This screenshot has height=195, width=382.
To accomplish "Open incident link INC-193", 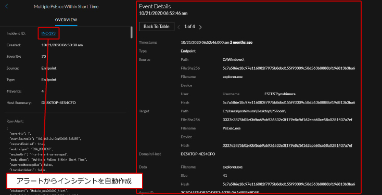I will click(x=48, y=33).
